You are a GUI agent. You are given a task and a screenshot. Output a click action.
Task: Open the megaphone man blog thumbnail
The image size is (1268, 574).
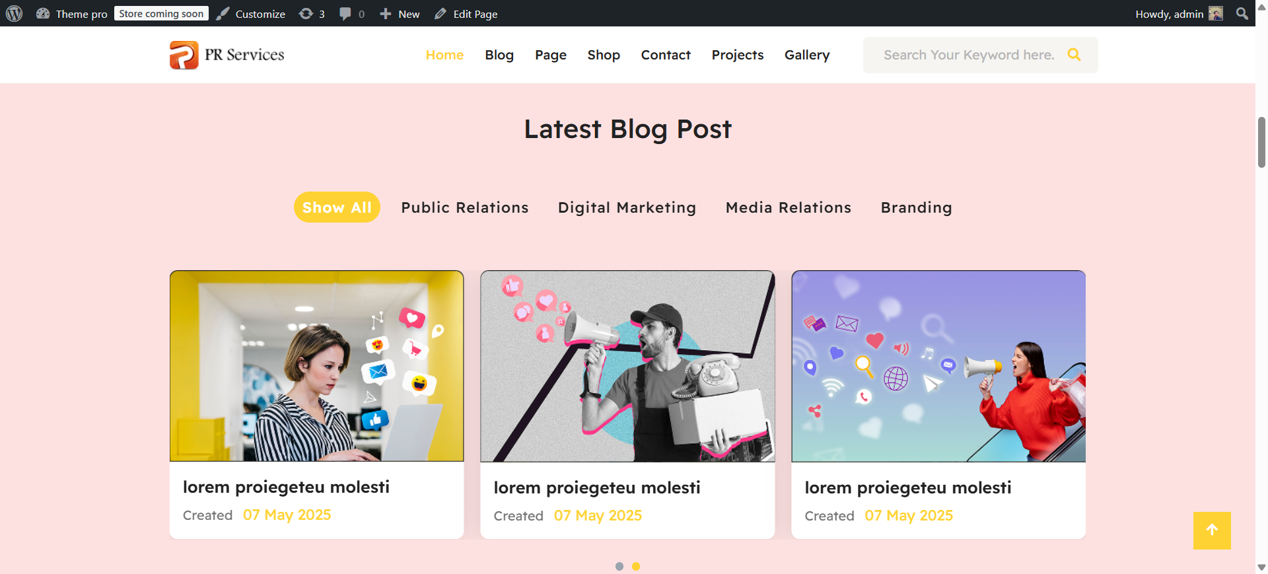tap(627, 366)
